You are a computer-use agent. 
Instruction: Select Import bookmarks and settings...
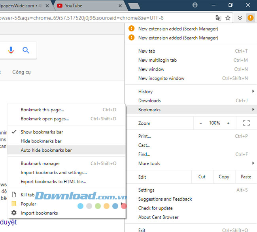coord(66,173)
